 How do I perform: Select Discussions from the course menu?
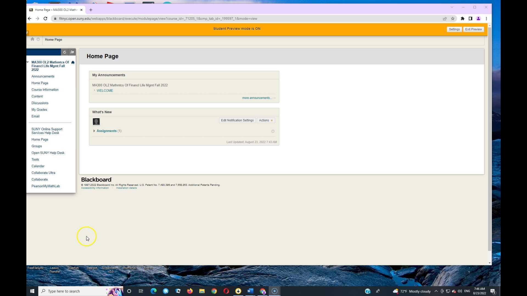pyautogui.click(x=40, y=103)
